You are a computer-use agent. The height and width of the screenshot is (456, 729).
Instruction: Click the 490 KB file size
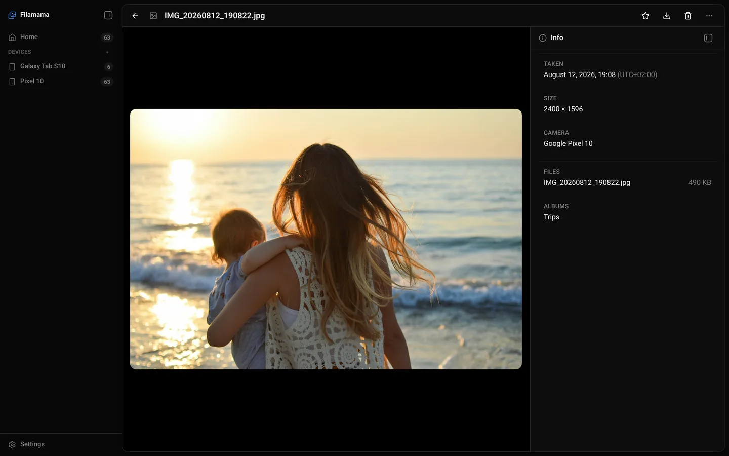click(x=700, y=182)
